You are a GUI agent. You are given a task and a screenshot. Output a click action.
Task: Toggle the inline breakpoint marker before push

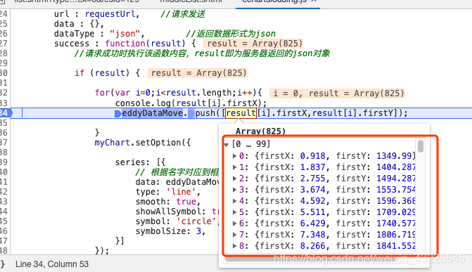[191, 113]
